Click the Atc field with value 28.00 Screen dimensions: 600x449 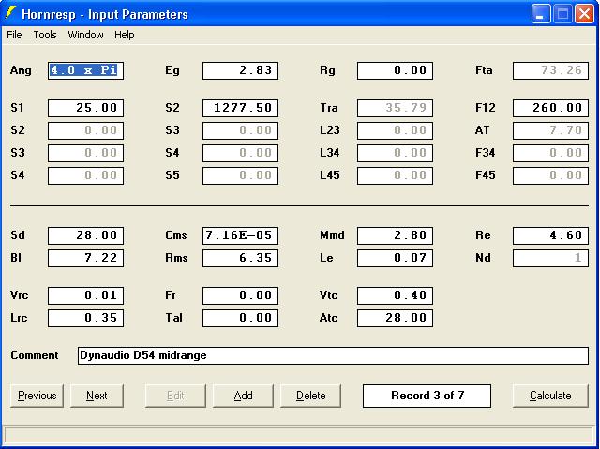point(395,318)
